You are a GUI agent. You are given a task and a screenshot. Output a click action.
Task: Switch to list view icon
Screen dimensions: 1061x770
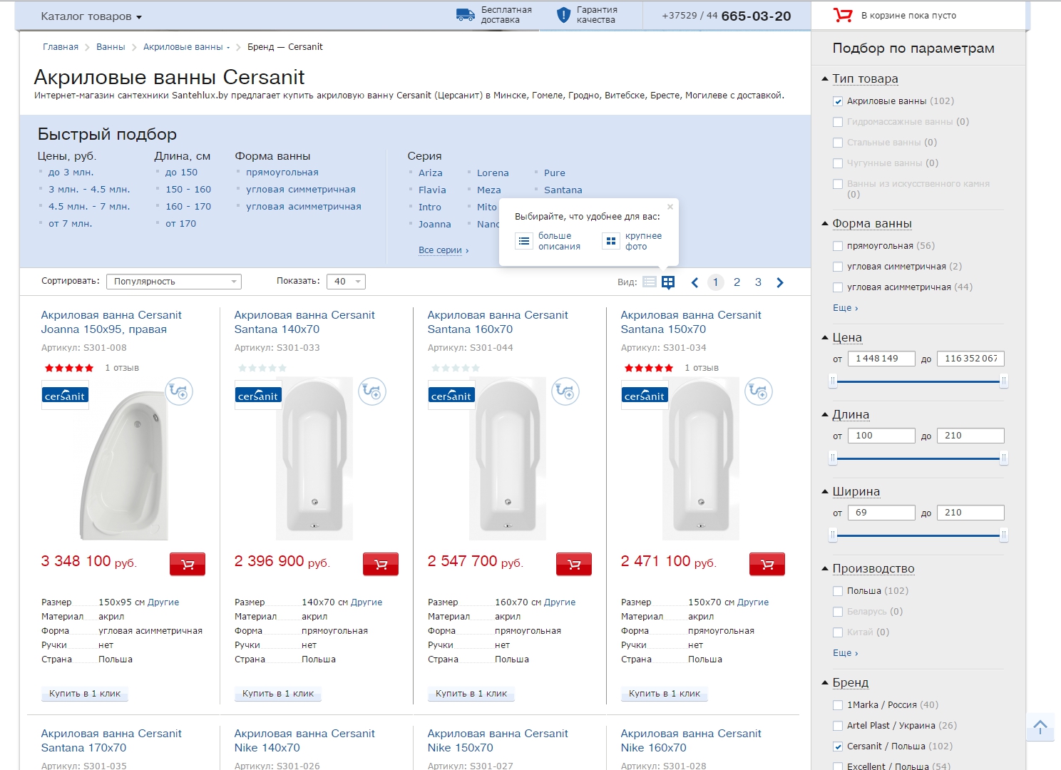pos(649,282)
